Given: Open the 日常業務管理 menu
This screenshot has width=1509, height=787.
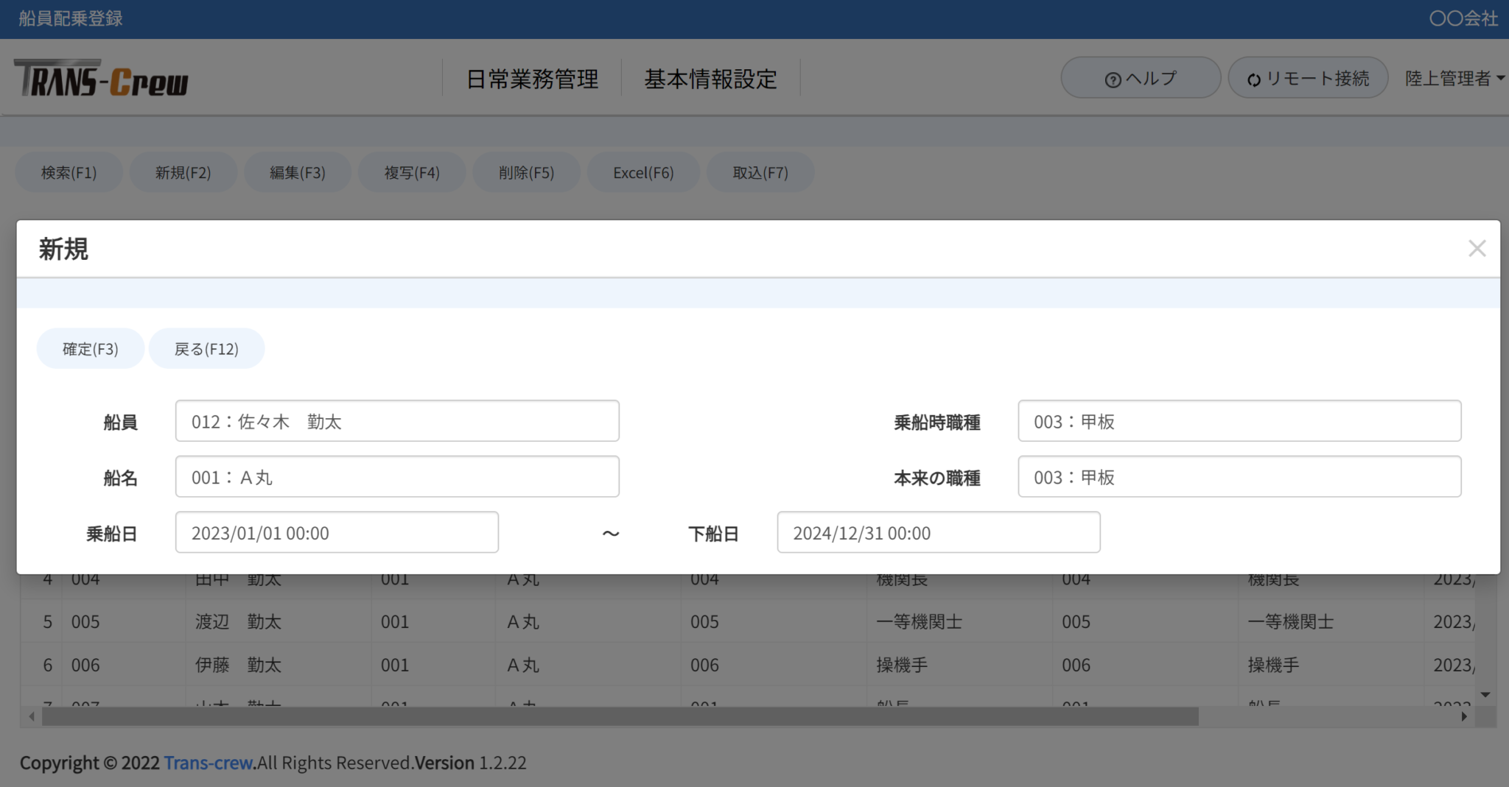Looking at the screenshot, I should tap(532, 79).
